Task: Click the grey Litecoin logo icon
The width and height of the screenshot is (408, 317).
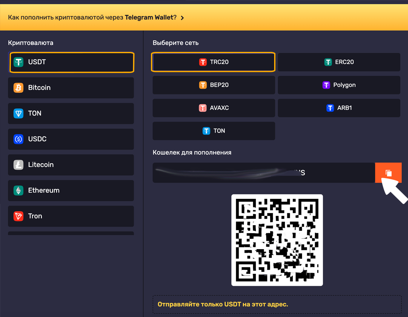Action: coord(18,165)
